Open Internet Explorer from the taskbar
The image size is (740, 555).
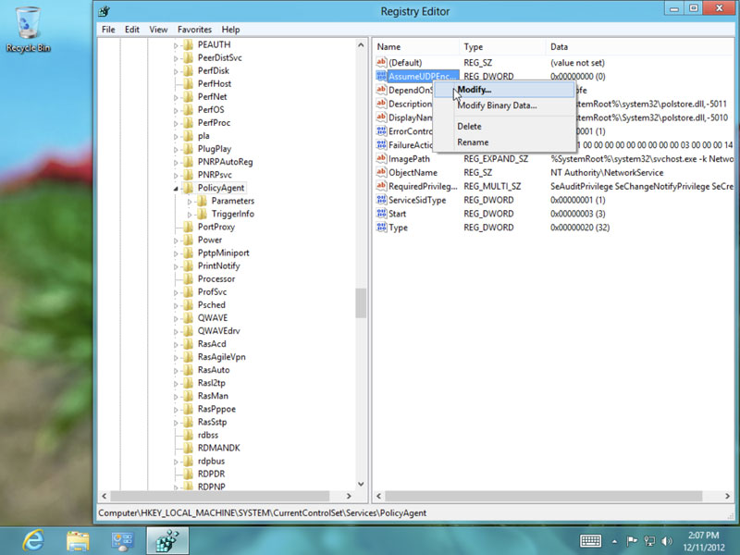coord(33,539)
